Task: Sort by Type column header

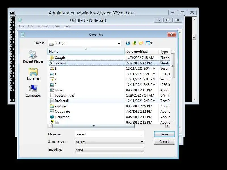Action: pos(165,52)
